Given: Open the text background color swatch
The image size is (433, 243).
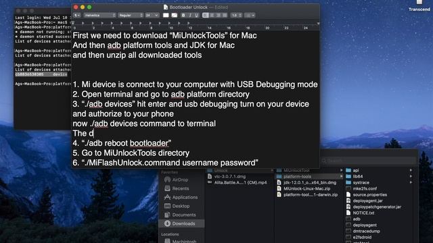Looking at the screenshot, I should coord(175,15).
